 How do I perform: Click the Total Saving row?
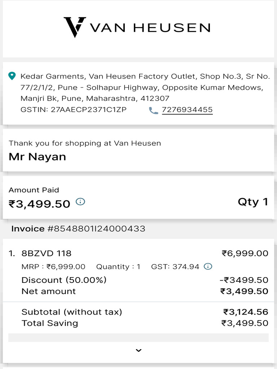pyautogui.click(x=50, y=323)
